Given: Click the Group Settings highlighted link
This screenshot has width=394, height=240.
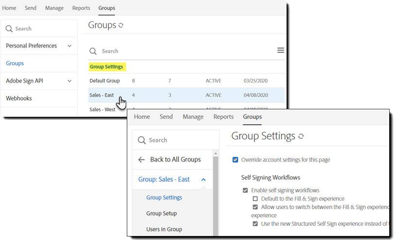Looking at the screenshot, I should coord(106,67).
